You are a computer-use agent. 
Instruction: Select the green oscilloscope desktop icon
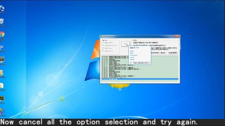pyautogui.click(x=2, y=98)
